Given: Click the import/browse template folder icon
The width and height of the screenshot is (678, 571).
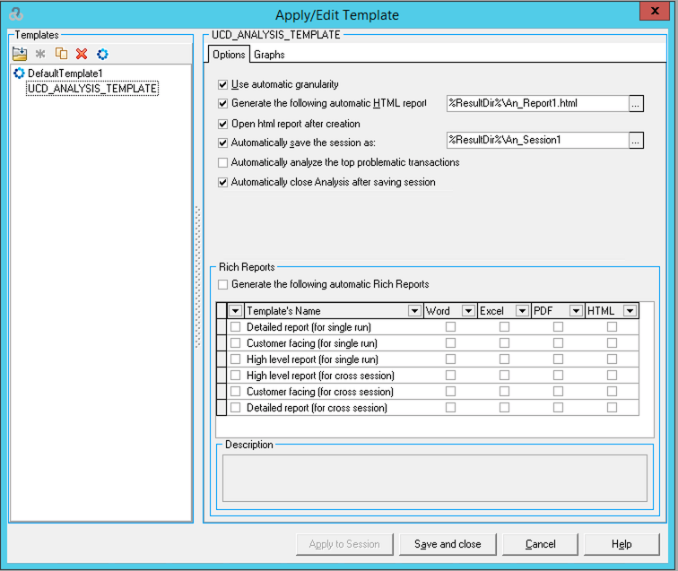Looking at the screenshot, I should (20, 54).
